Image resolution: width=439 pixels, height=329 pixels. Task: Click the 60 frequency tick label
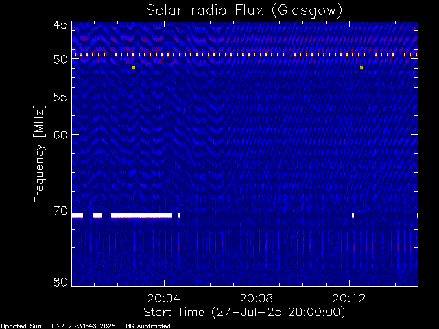click(x=60, y=135)
